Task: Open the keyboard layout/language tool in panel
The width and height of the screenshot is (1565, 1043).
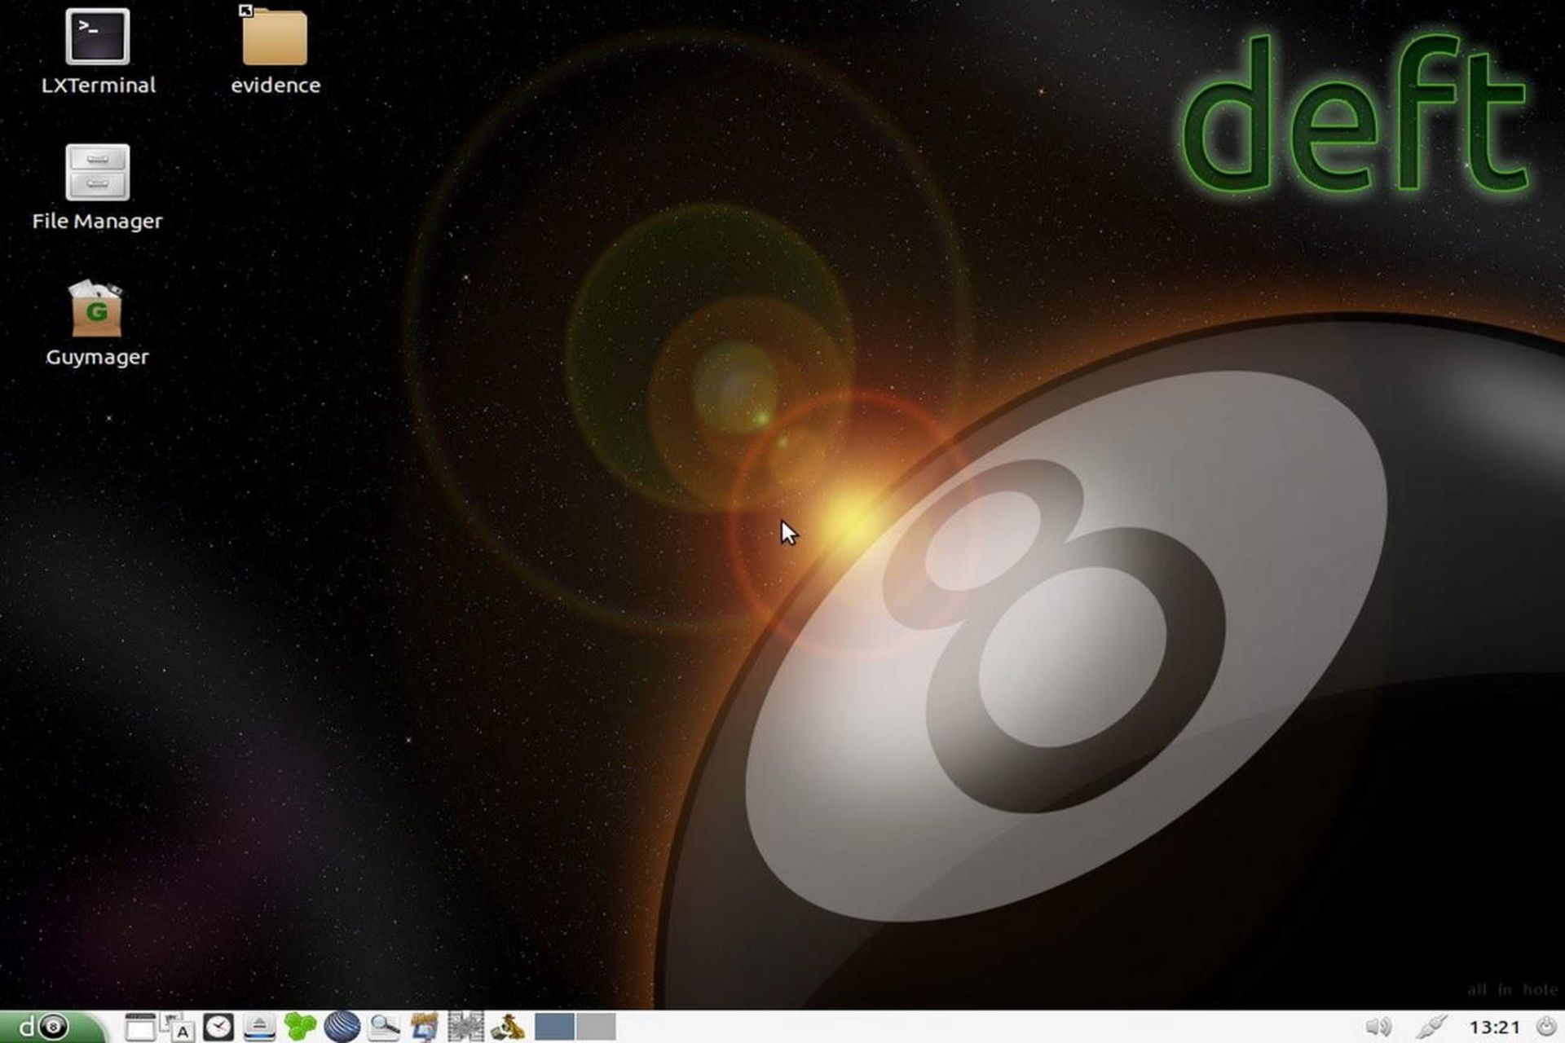Action: click(179, 1027)
